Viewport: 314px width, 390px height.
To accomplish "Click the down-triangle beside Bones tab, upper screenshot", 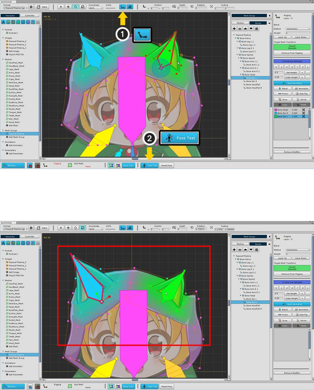I will click(269, 23).
